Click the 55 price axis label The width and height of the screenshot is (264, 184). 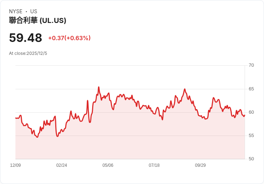[251, 136]
